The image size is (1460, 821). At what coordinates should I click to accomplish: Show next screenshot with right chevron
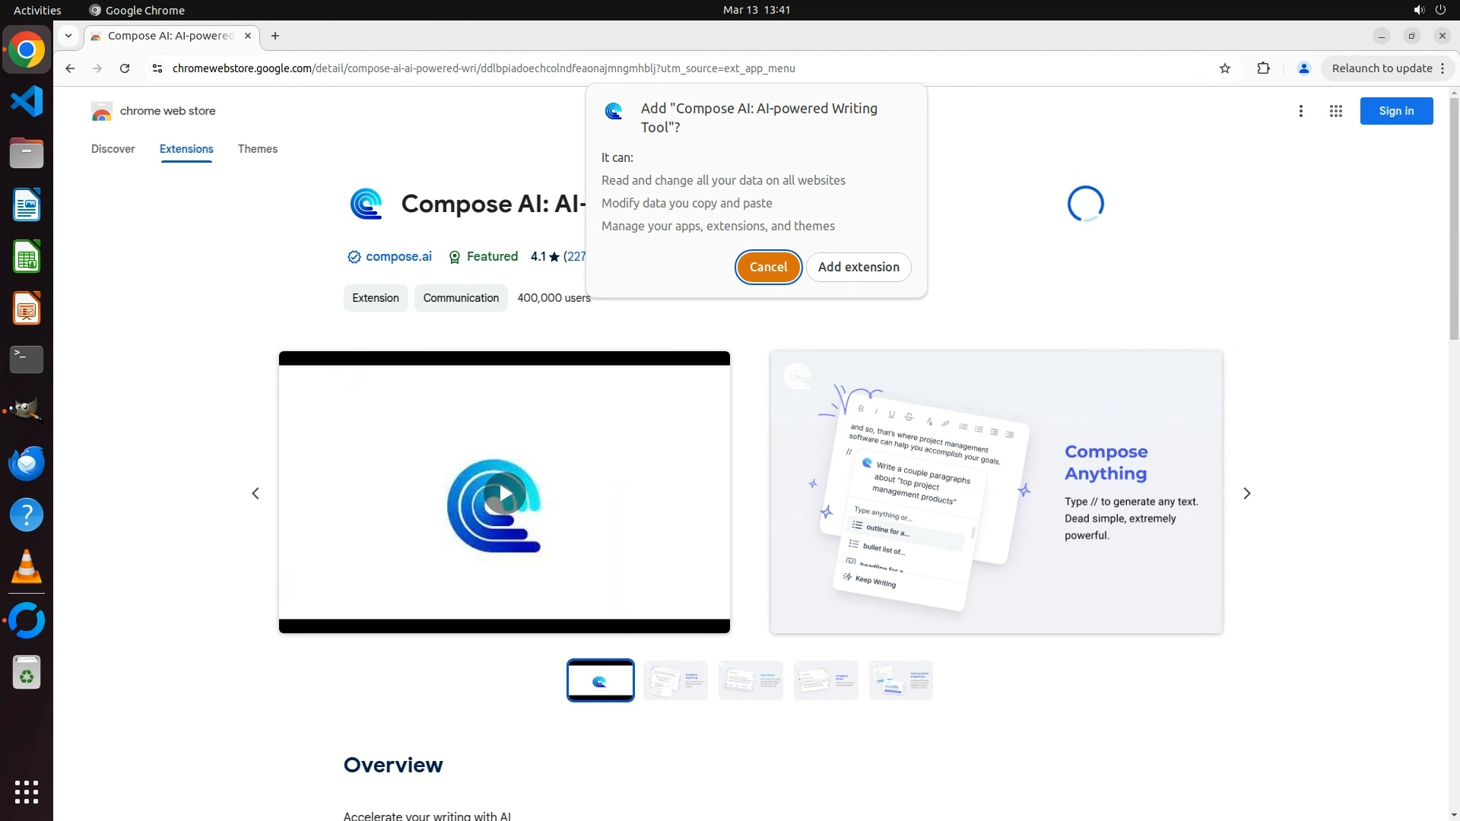(x=1246, y=493)
